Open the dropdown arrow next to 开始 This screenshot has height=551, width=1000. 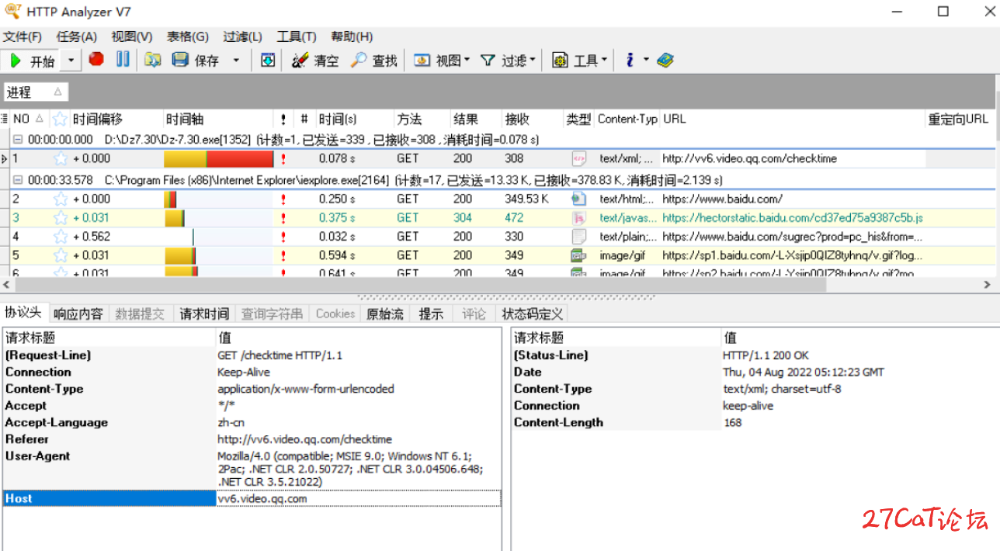click(70, 61)
